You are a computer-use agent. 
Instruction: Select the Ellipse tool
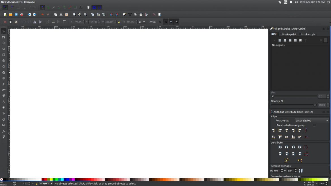[4, 66]
